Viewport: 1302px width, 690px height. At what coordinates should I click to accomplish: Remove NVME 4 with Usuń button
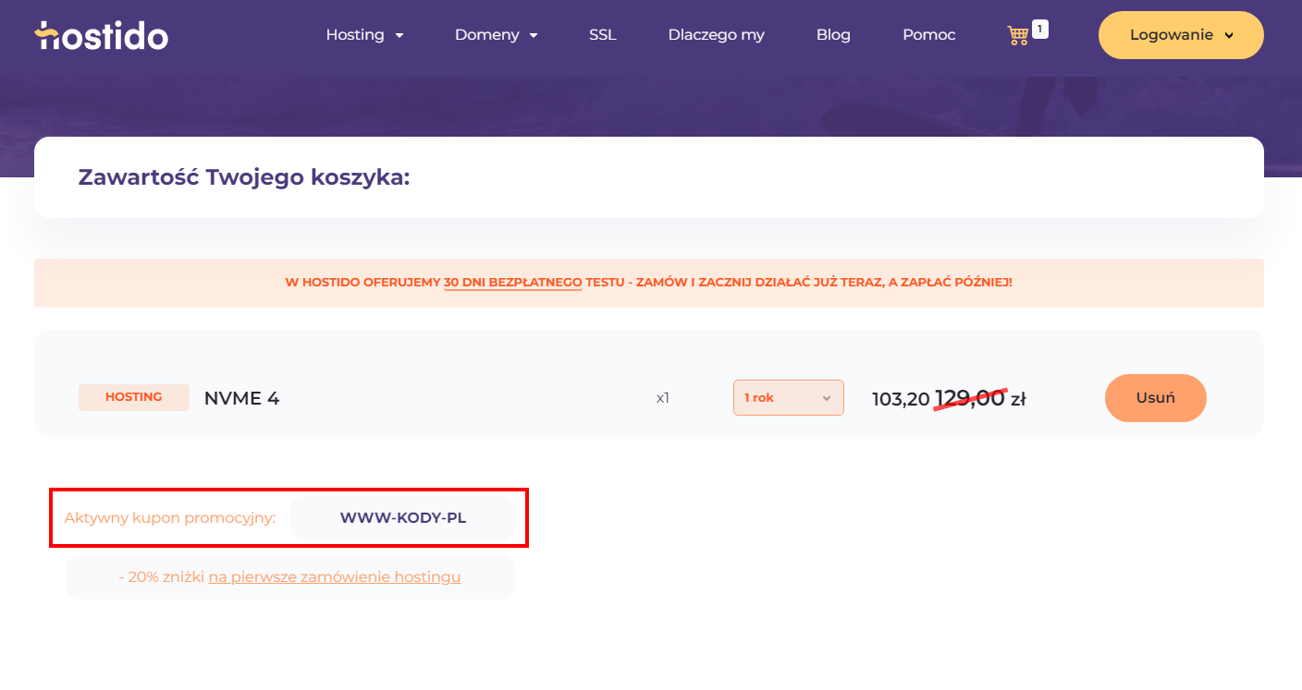point(1156,398)
